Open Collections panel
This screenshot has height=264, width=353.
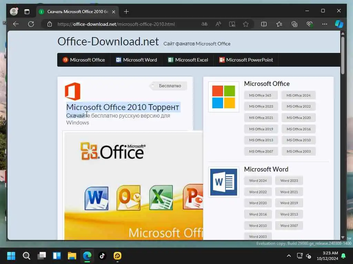[x=294, y=24]
